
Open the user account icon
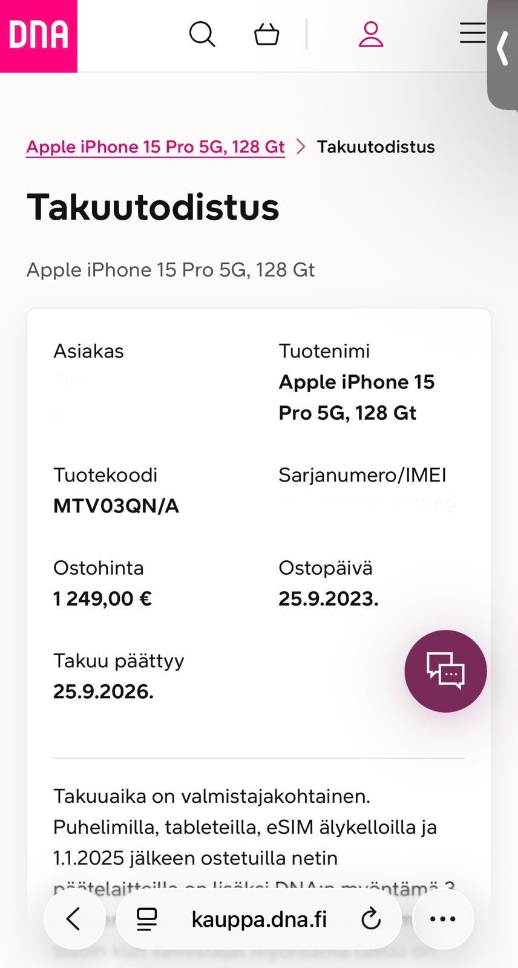[370, 34]
